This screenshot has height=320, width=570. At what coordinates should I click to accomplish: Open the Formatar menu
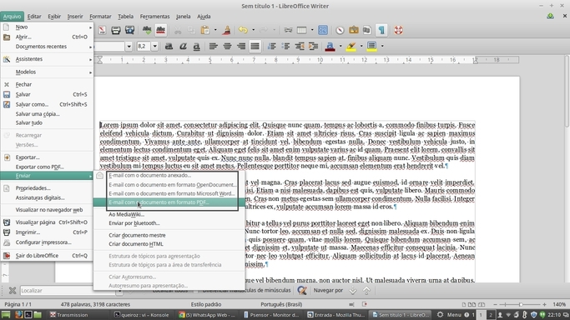100,17
